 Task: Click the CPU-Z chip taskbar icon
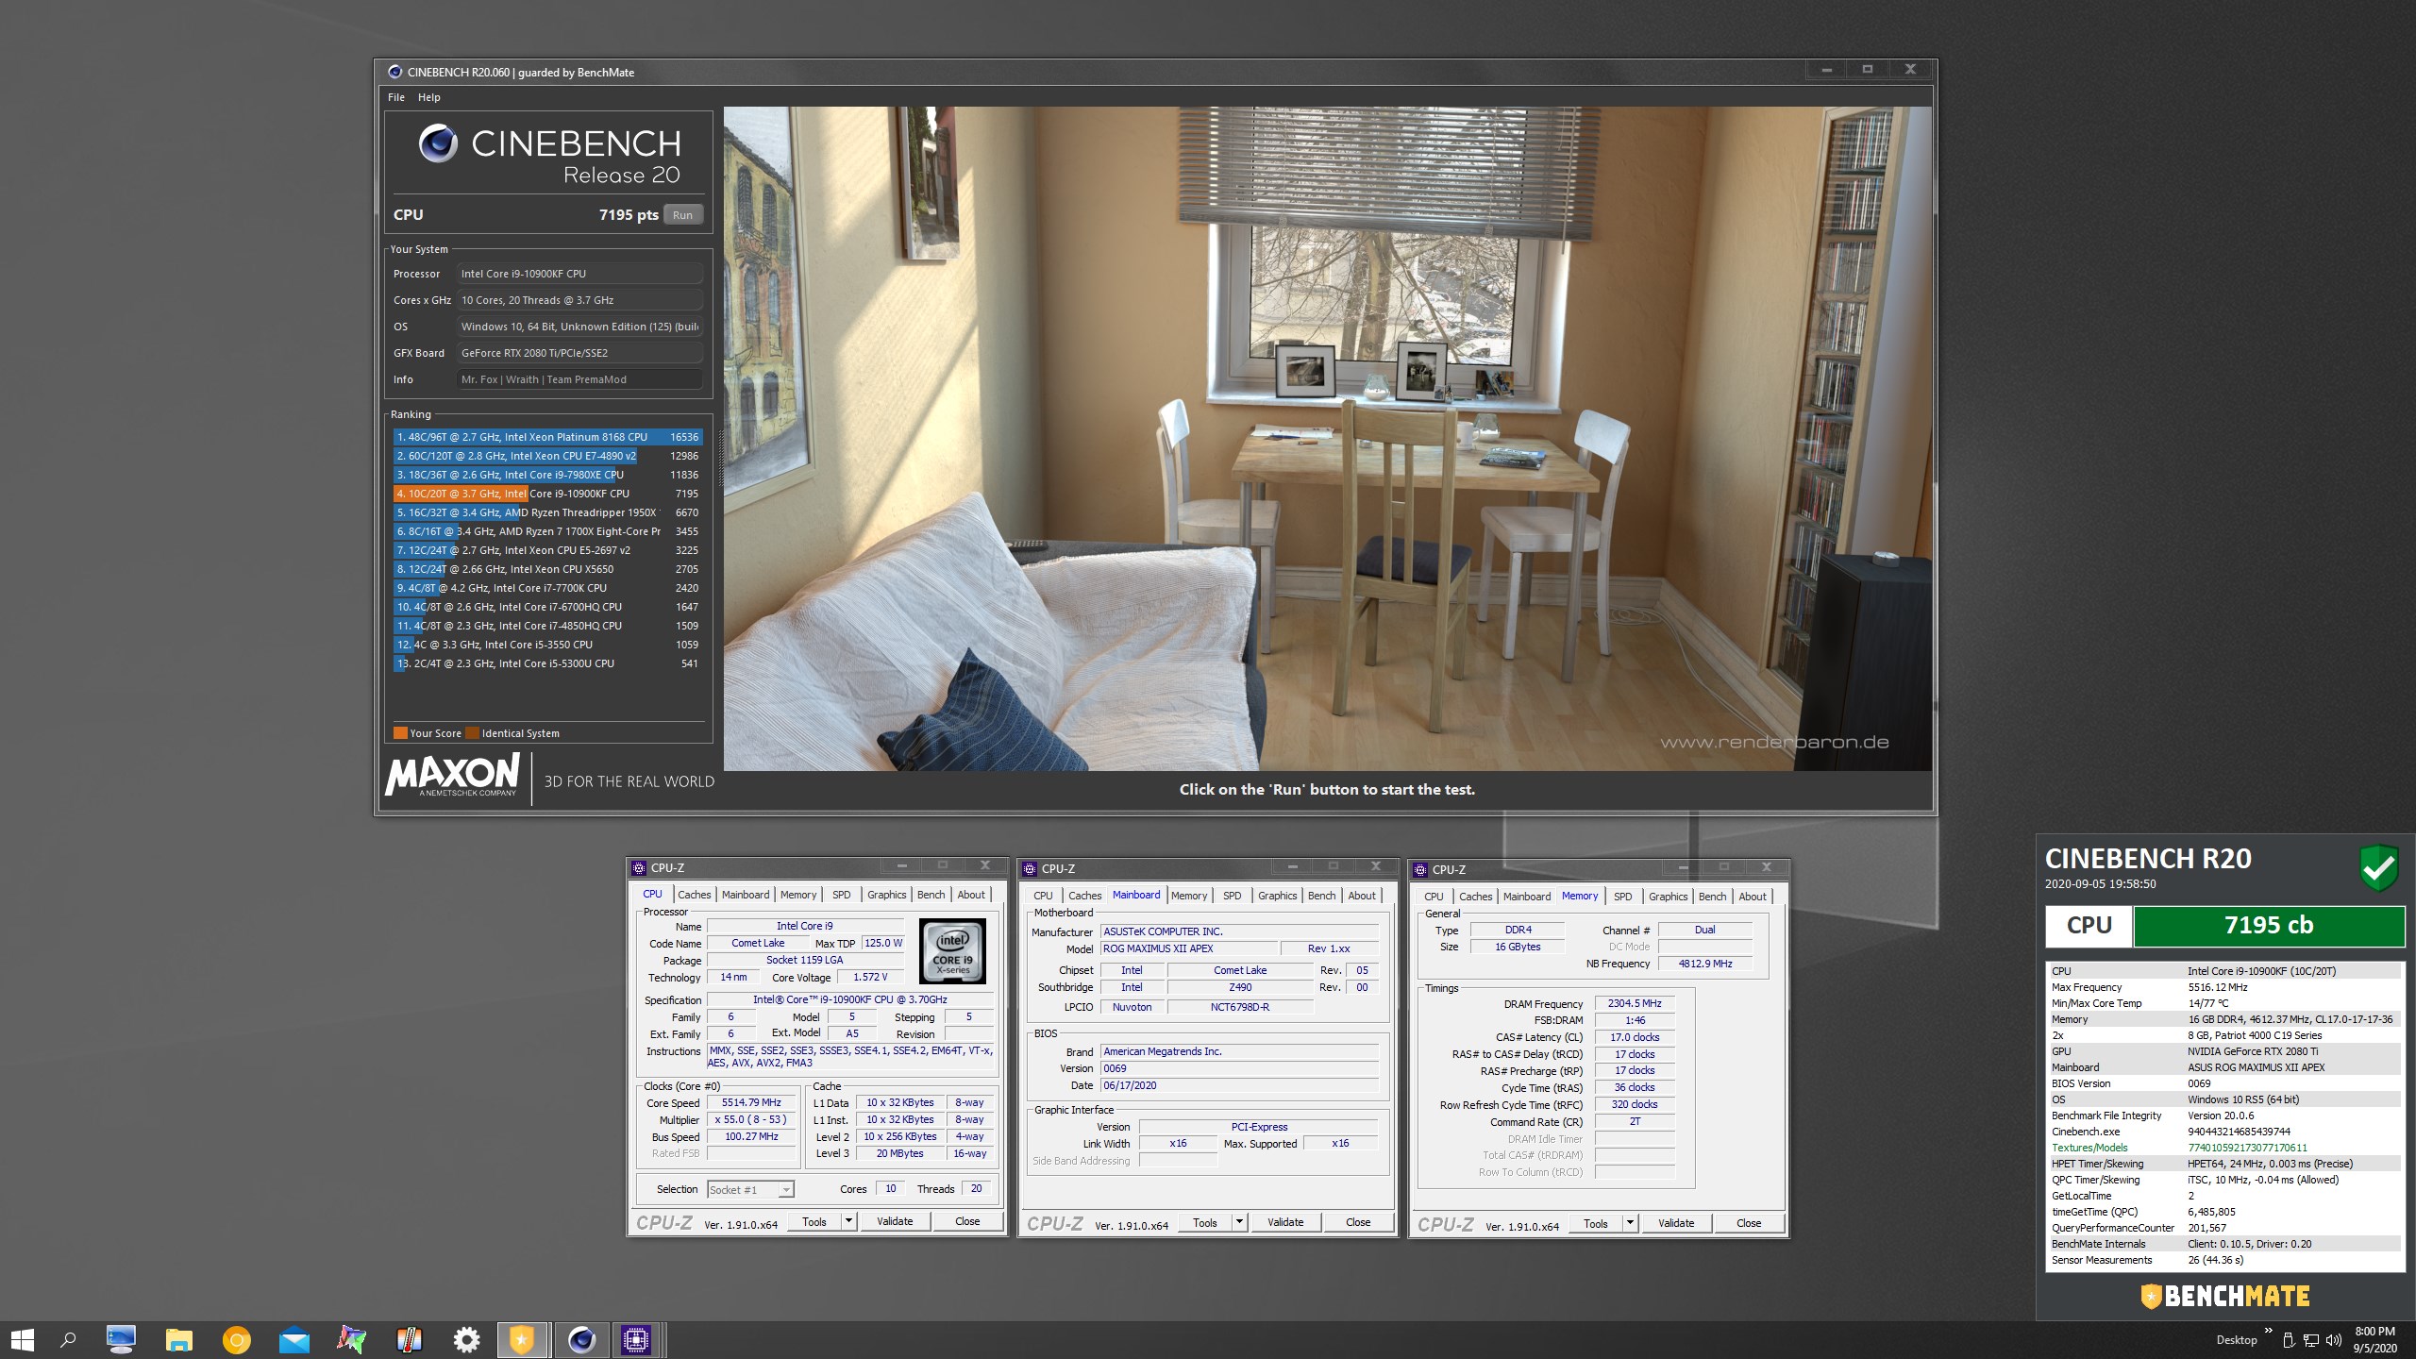(x=636, y=1339)
